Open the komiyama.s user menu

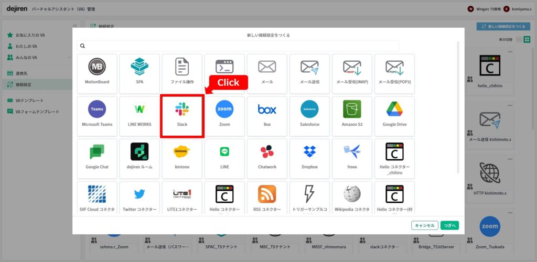point(518,9)
